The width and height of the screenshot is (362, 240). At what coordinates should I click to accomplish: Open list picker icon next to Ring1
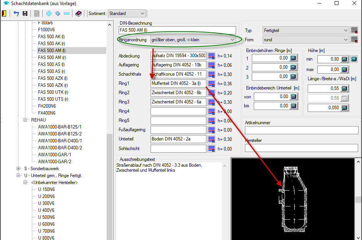click(211, 84)
